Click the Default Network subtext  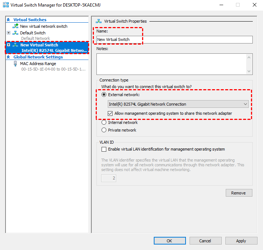pos(35,38)
